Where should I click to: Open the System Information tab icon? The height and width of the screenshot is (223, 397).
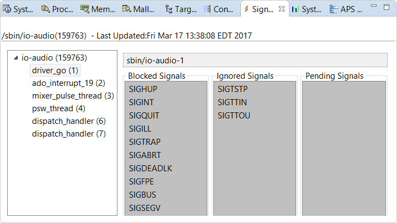coord(7,9)
